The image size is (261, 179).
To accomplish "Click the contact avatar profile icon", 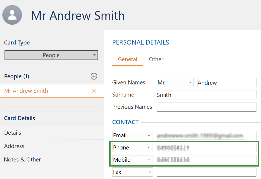I will (x=12, y=15).
